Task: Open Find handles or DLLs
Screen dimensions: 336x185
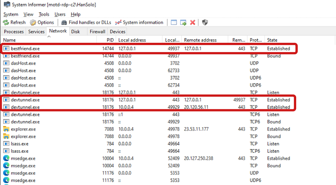Action: click(86, 23)
